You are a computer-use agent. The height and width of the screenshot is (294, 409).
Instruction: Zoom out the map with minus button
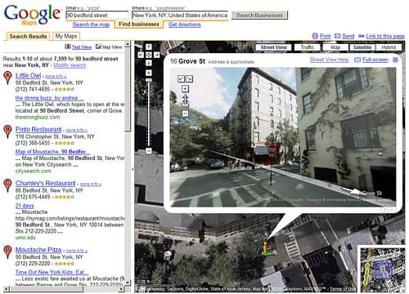149,151
